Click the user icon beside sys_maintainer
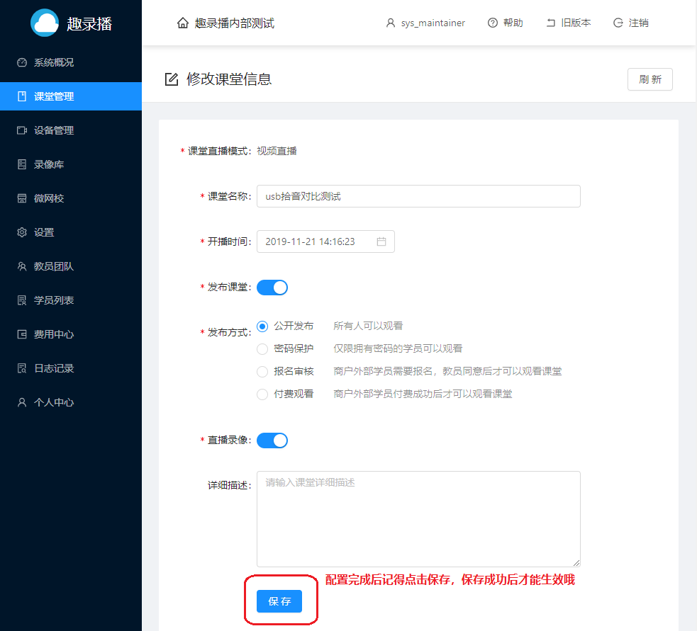697x631 pixels. point(390,23)
